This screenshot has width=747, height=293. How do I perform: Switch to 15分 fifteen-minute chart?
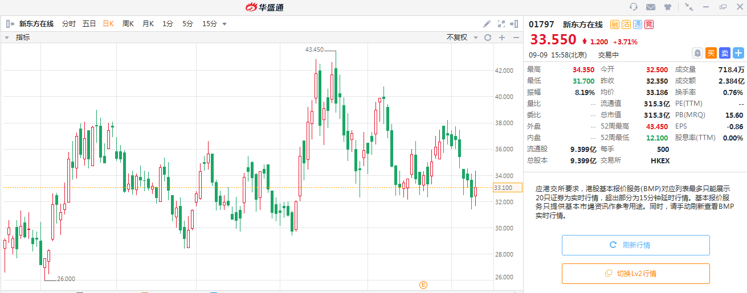click(x=210, y=24)
